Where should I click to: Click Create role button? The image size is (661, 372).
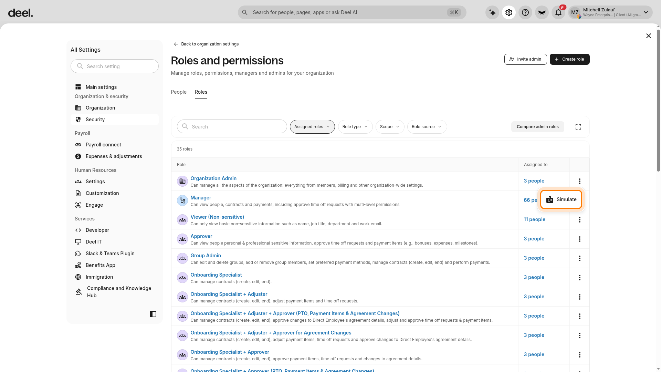(569, 59)
